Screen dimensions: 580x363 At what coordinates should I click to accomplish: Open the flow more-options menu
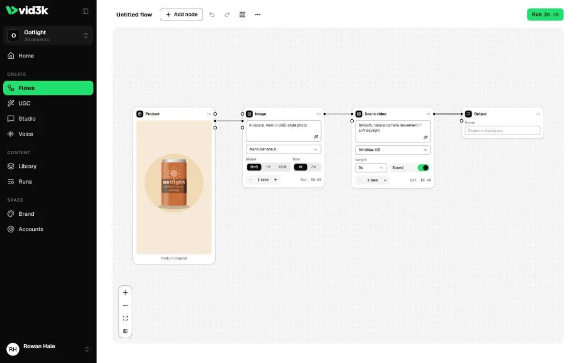(x=258, y=14)
